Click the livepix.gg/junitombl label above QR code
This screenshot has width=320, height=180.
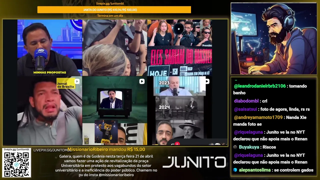point(16,149)
